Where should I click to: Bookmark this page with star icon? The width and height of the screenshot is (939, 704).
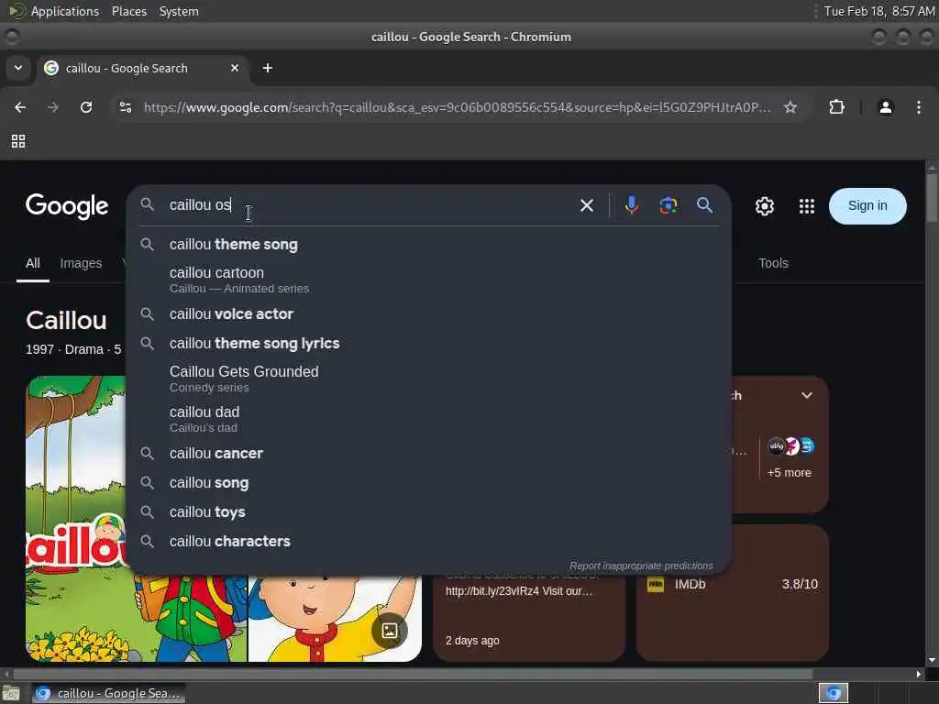click(x=790, y=107)
